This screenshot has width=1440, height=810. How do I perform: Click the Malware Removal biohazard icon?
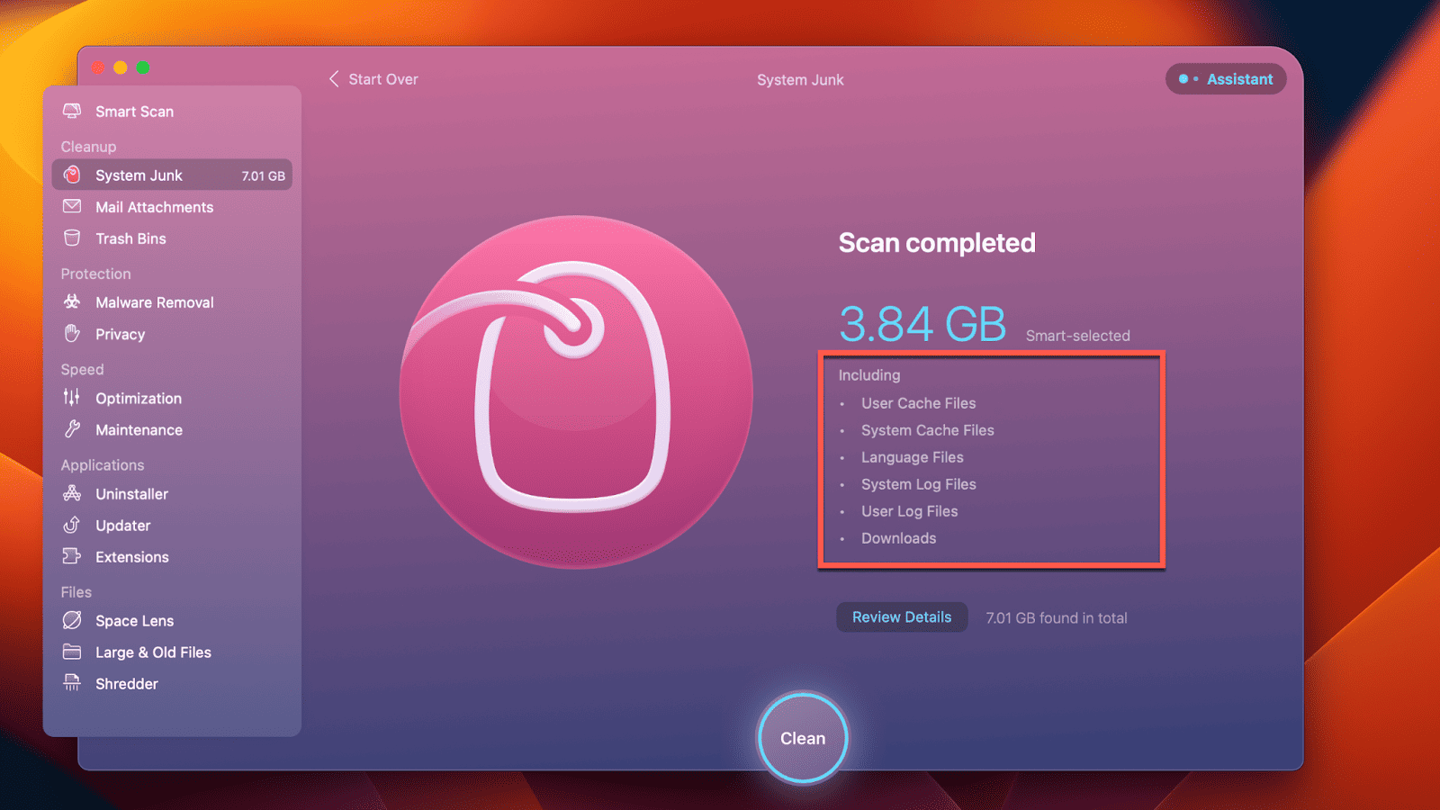point(72,302)
